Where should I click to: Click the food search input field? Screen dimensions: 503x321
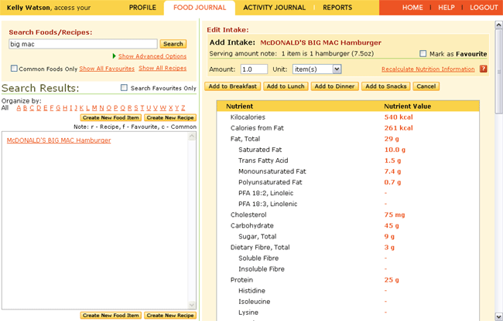tap(83, 44)
